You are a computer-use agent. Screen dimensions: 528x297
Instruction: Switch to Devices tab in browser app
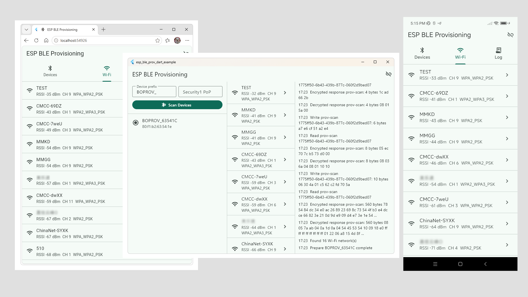coord(50,71)
